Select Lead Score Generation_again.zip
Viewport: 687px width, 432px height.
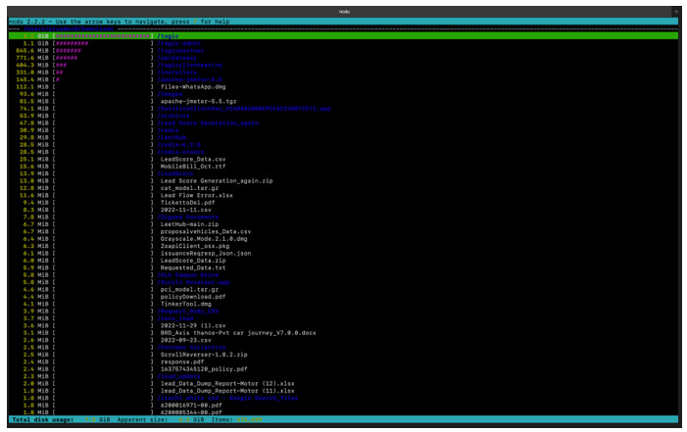click(x=218, y=180)
